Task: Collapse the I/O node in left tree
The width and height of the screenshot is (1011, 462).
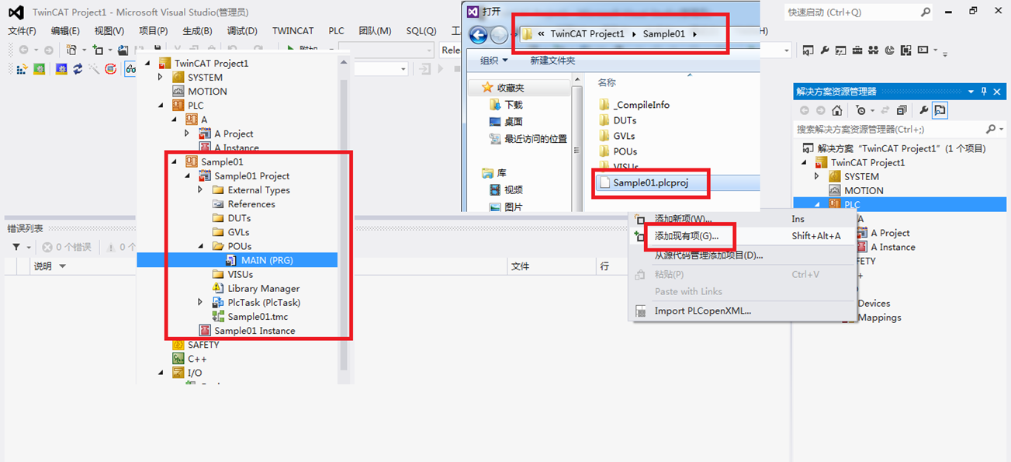Action: coord(161,373)
